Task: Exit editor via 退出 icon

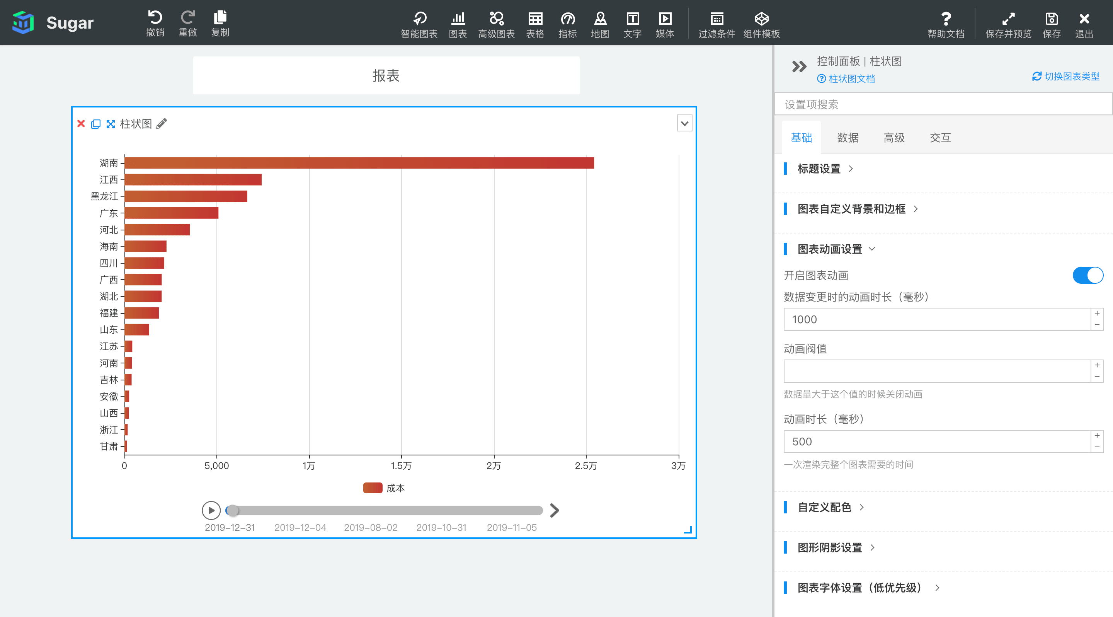Action: tap(1084, 25)
